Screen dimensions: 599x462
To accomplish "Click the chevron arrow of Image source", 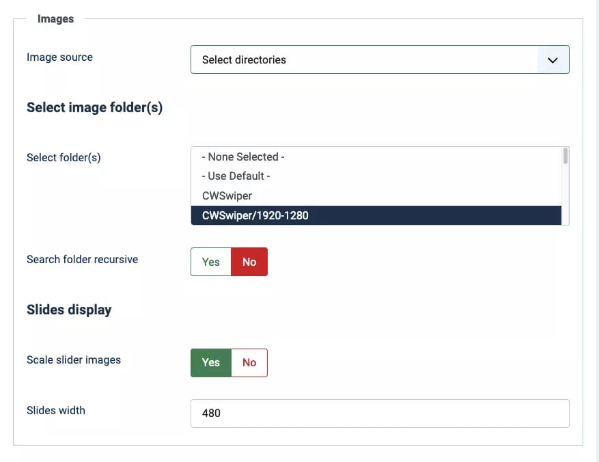I will pos(553,60).
